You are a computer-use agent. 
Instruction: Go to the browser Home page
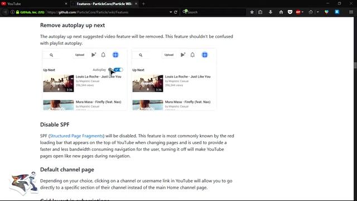click(281, 12)
